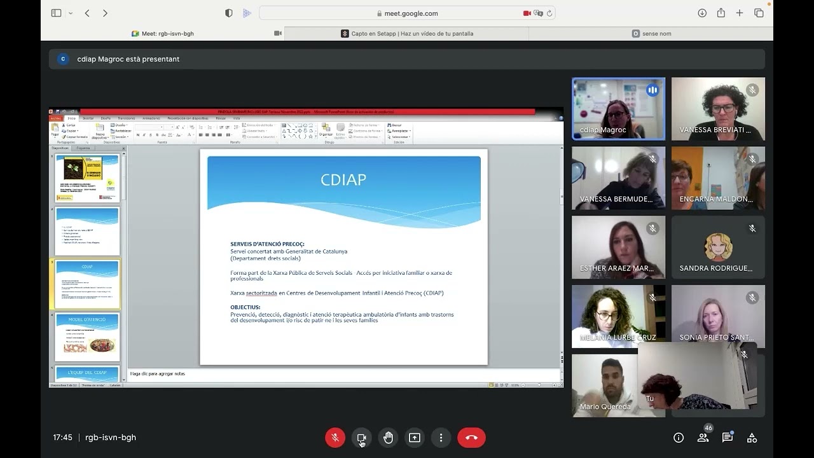Select the CDIAP slide 3 thumbnail
Image resolution: width=814 pixels, height=458 pixels.
[x=87, y=284]
